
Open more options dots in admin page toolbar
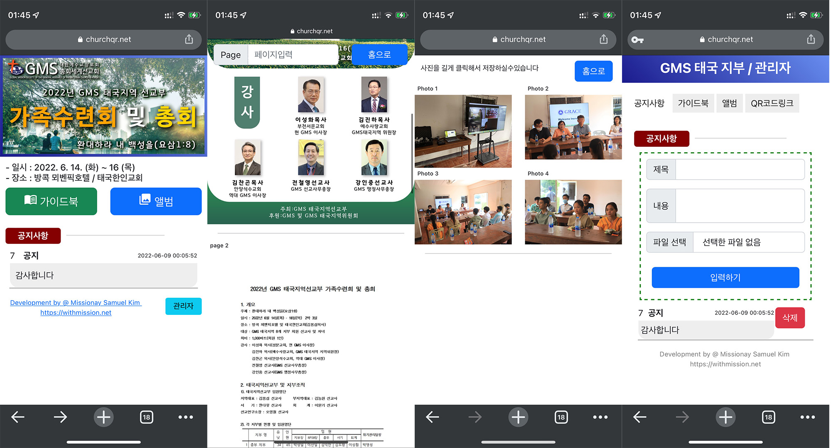point(808,417)
